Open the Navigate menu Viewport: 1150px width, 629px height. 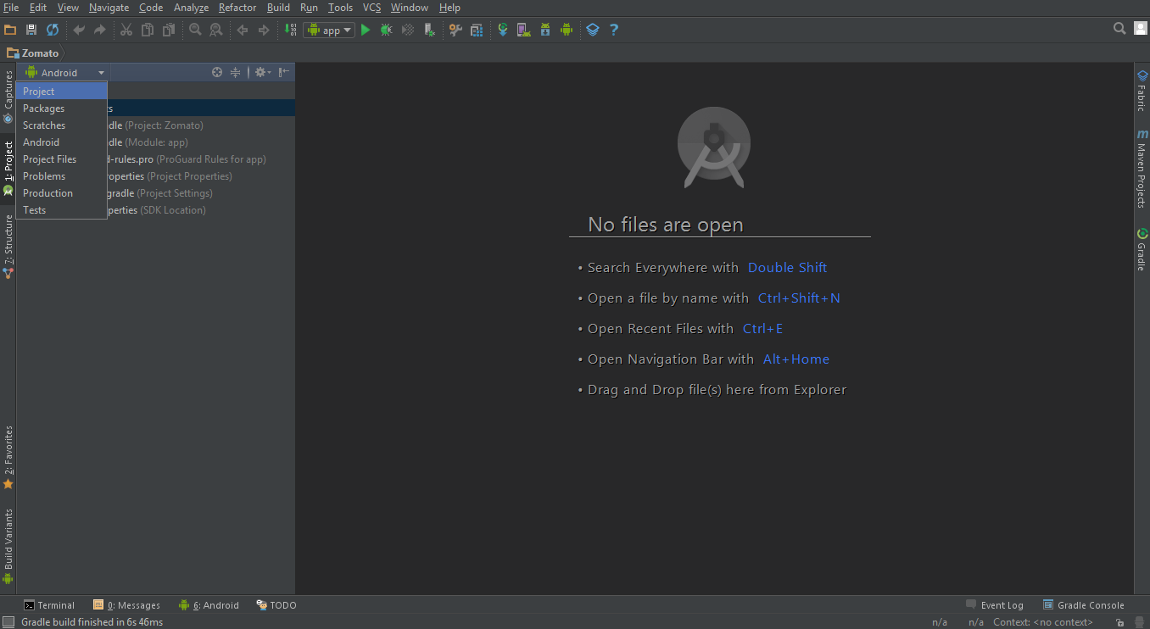pyautogui.click(x=109, y=8)
